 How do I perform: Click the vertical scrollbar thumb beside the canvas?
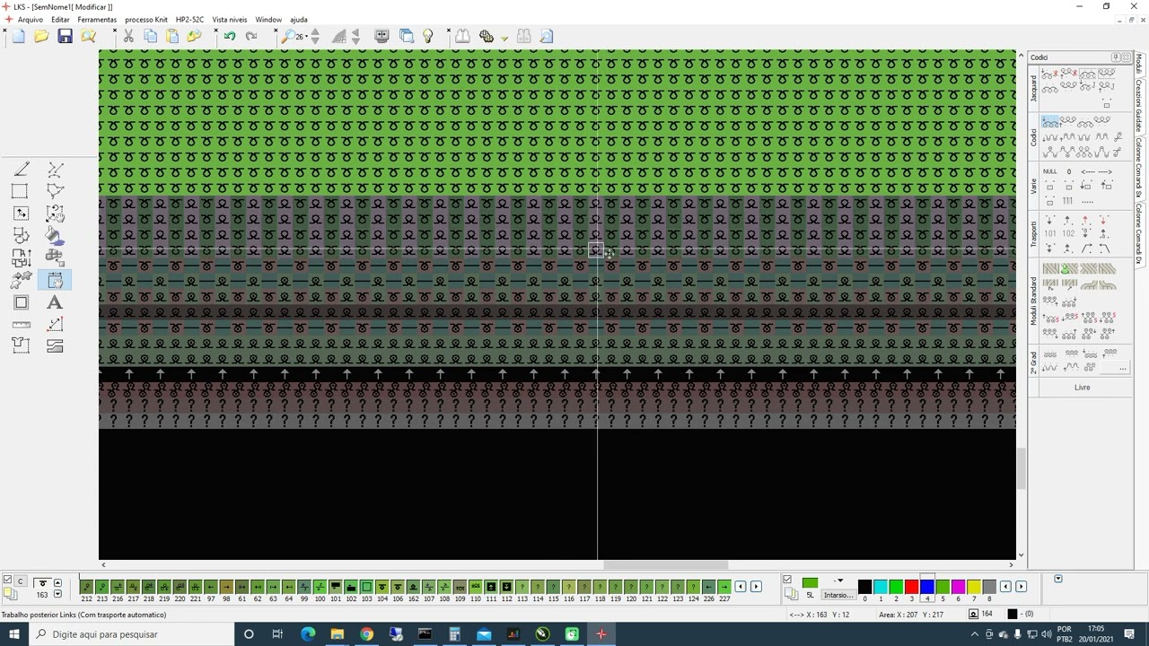pos(1021,467)
